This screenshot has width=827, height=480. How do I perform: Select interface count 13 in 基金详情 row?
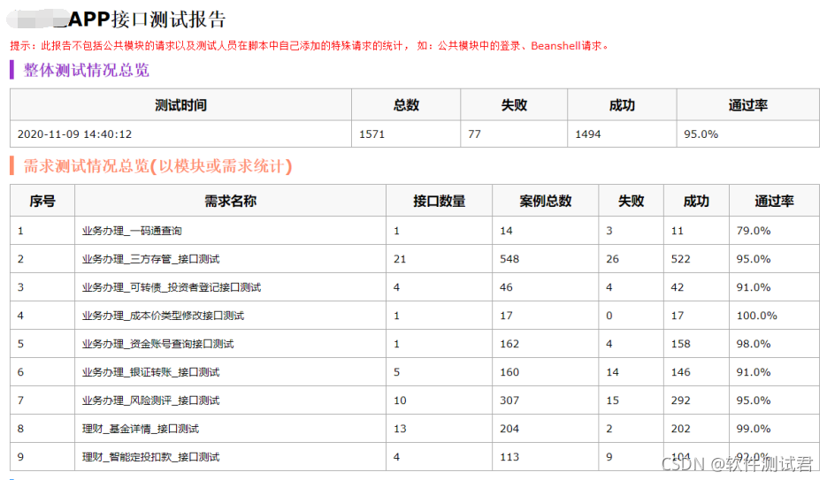[400, 429]
